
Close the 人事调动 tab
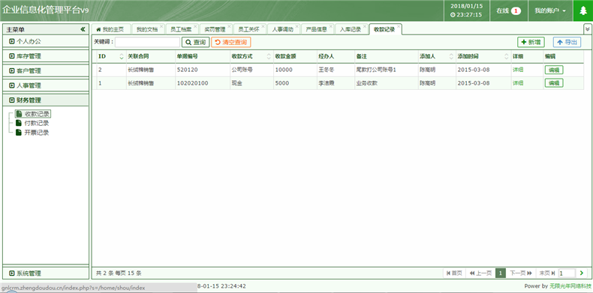tap(297, 26)
